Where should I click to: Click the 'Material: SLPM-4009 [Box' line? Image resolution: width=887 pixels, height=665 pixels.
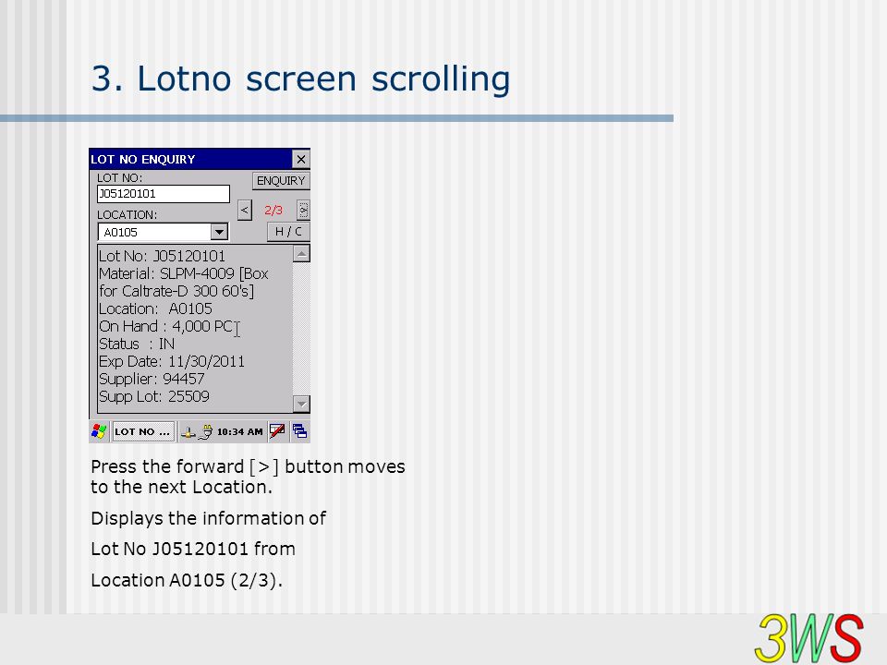coord(183,273)
